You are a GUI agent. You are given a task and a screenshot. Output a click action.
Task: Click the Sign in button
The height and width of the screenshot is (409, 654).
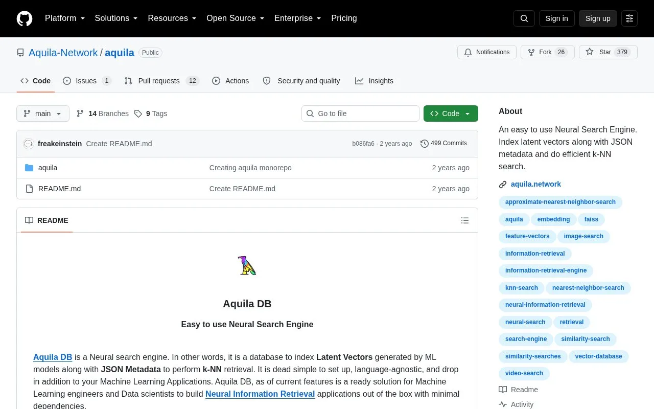pyautogui.click(x=556, y=18)
